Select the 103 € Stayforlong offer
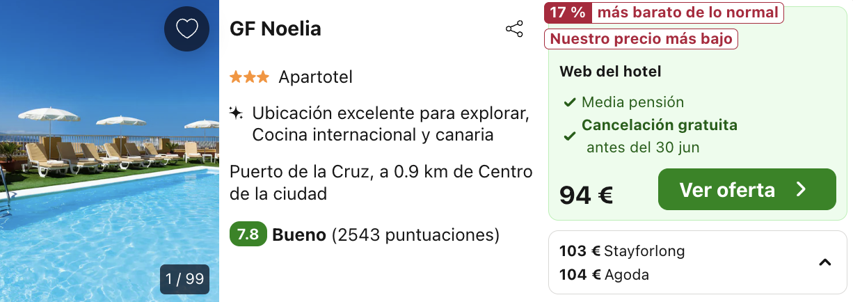The height and width of the screenshot is (302, 853). point(622,251)
